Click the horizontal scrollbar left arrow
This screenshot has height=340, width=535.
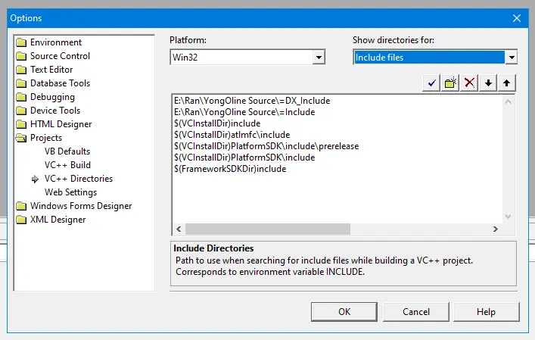179,229
